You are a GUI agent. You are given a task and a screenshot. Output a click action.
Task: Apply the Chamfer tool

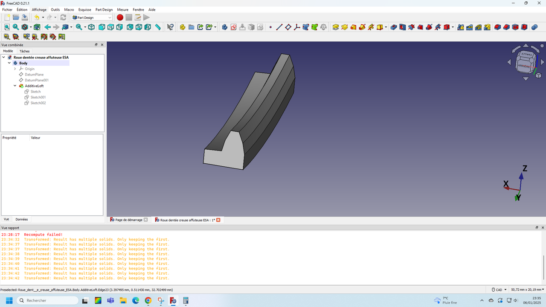point(506,27)
